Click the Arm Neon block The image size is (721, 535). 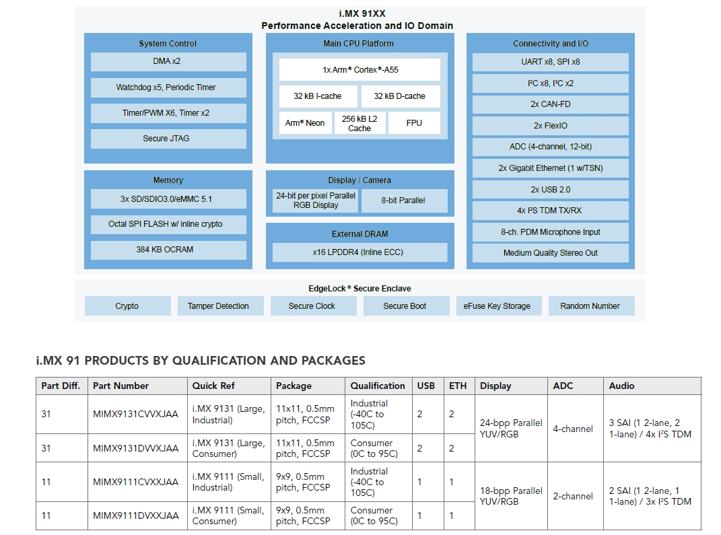click(305, 123)
